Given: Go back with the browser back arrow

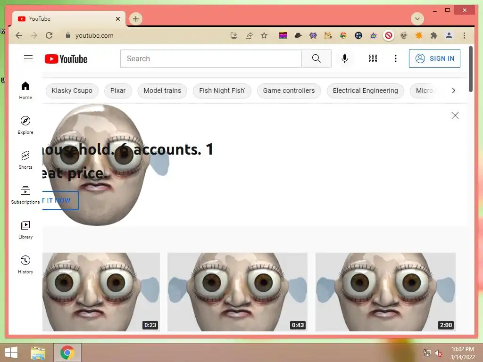Looking at the screenshot, I should pos(19,35).
